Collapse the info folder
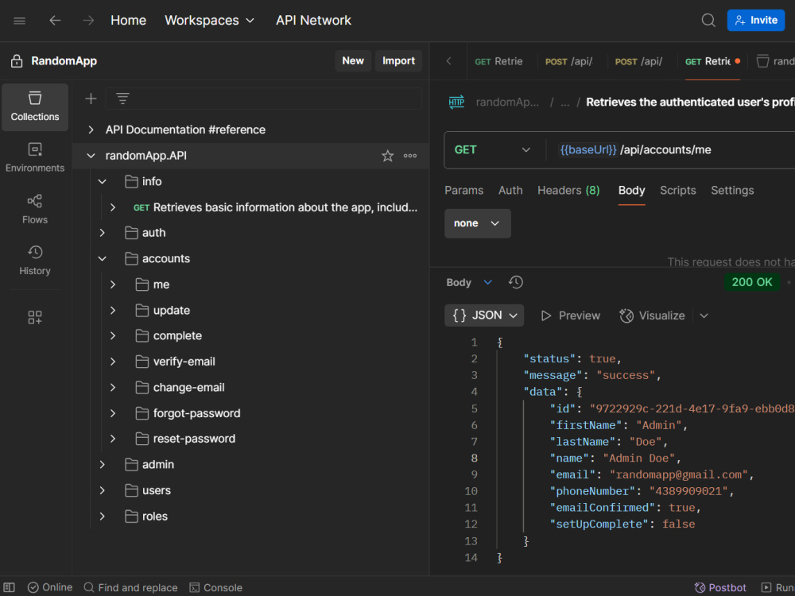Image resolution: width=795 pixels, height=596 pixels. tap(102, 181)
